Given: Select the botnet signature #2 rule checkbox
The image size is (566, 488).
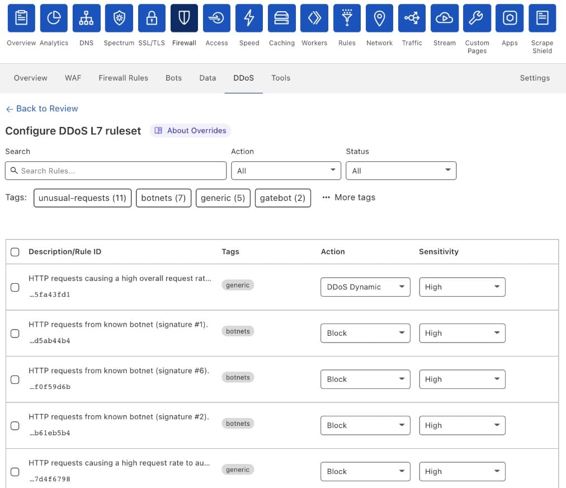Looking at the screenshot, I should point(15,425).
